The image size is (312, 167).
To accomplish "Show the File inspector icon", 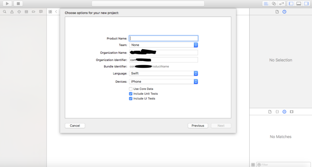I will click(277, 12).
